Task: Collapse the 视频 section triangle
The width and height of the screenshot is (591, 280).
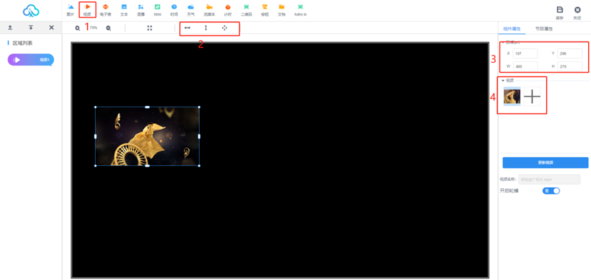Action: (x=503, y=81)
